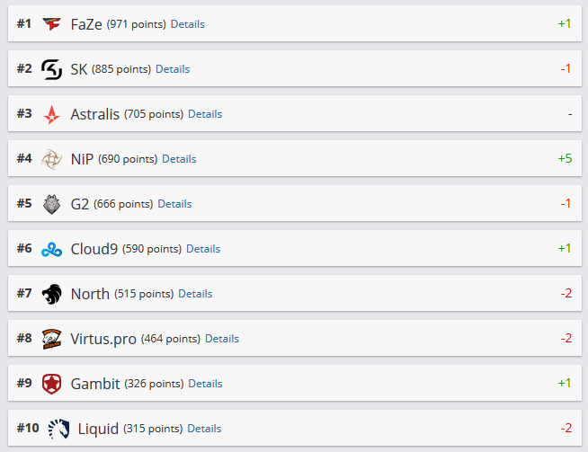Click the North team logo icon

coord(51,294)
